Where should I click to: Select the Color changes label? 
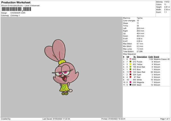pyautogui.click(x=129, y=21)
